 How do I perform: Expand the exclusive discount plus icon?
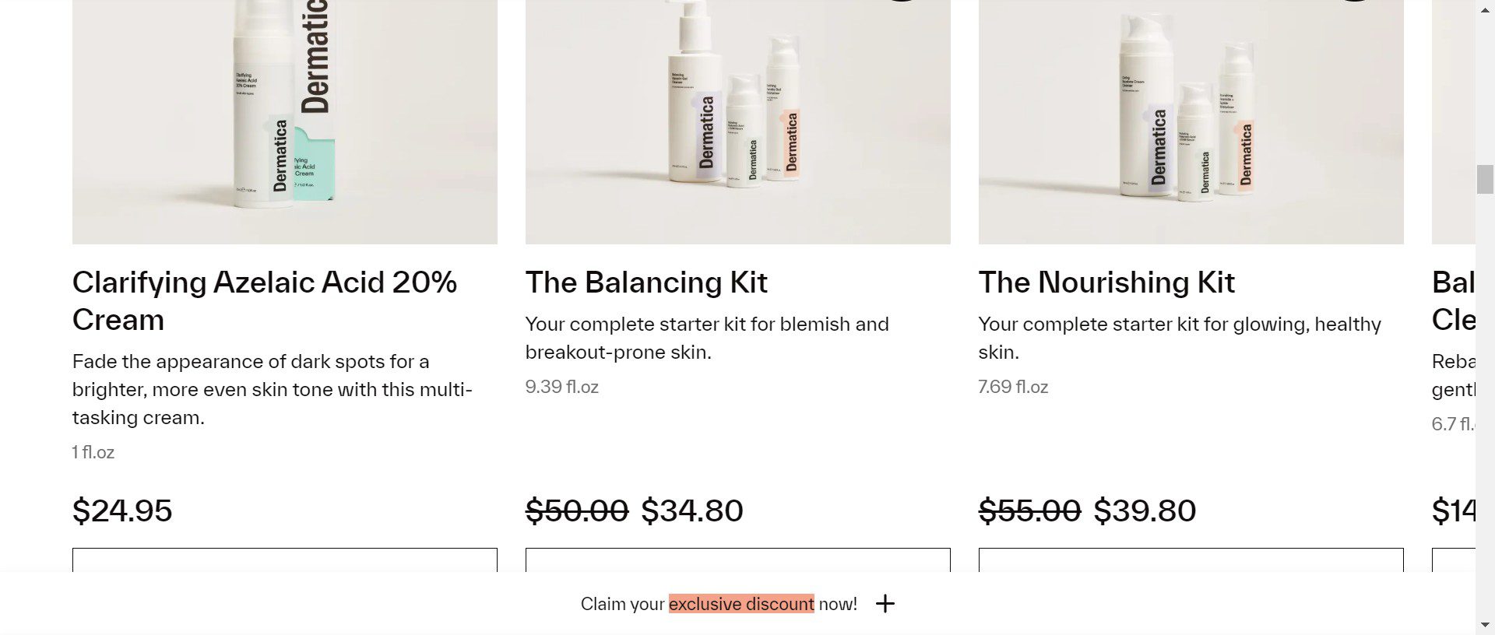(885, 604)
